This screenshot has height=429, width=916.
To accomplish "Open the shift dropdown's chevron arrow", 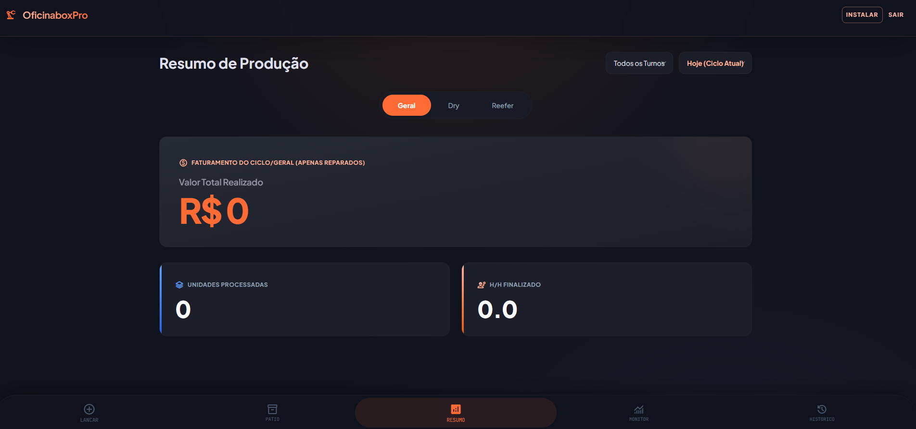I will pos(664,62).
